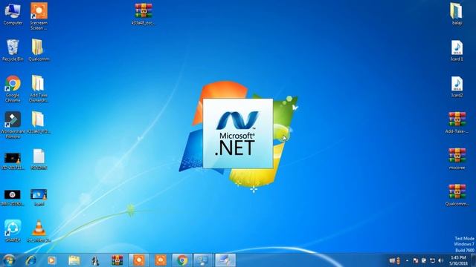
Task: Select the mscoree WinRAR archive
Action: click(x=457, y=159)
